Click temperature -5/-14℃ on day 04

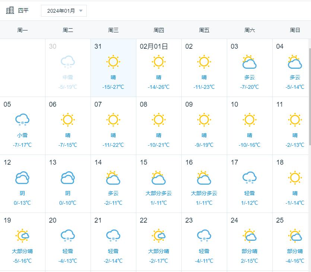pos(295,87)
